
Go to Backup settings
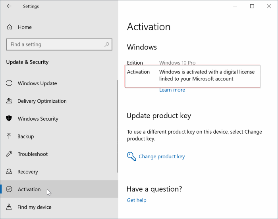click(x=59, y=136)
